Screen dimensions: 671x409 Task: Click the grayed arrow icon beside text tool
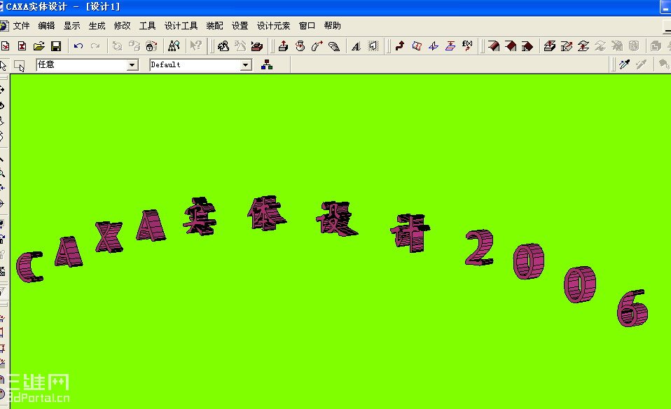(373, 46)
